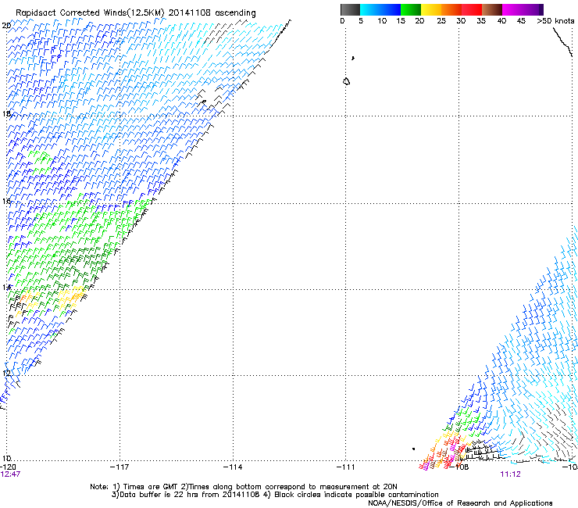The height and width of the screenshot is (508, 578).
Task: Select the orange 25-30 knots legend swatch
Action: (x=451, y=9)
